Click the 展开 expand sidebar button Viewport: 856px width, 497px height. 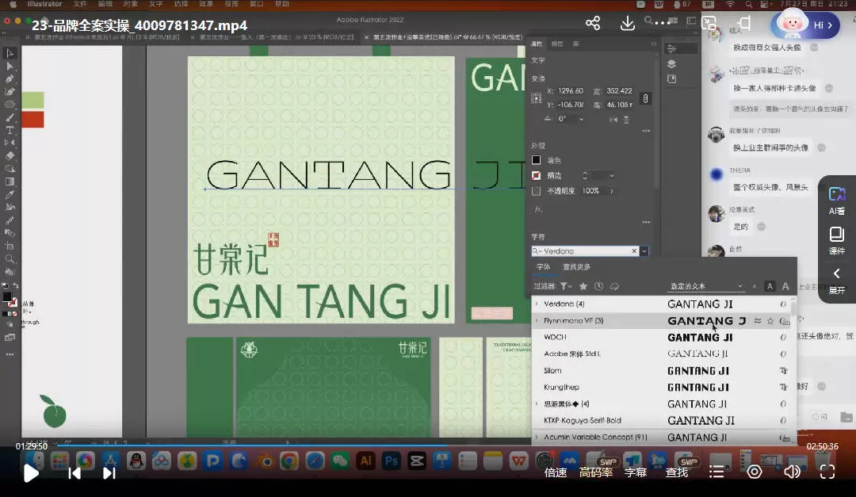point(837,281)
